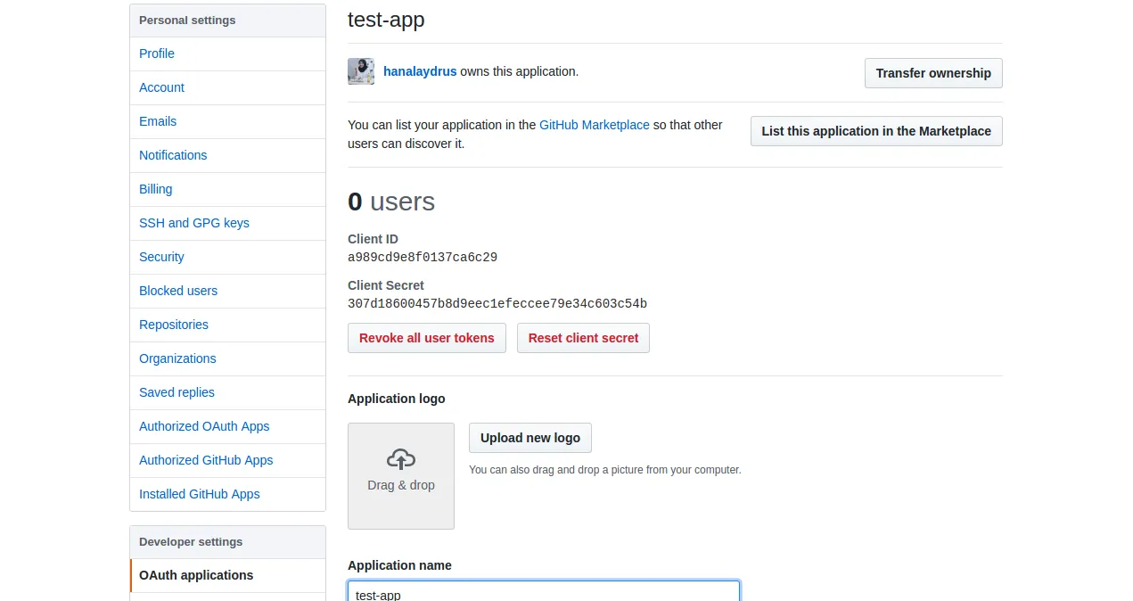Screen dimensions: 1133x601
Task: Go to Account settings
Action: [x=161, y=87]
